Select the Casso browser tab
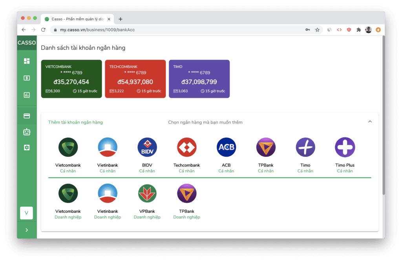This screenshot has width=402, height=261. pos(77,19)
